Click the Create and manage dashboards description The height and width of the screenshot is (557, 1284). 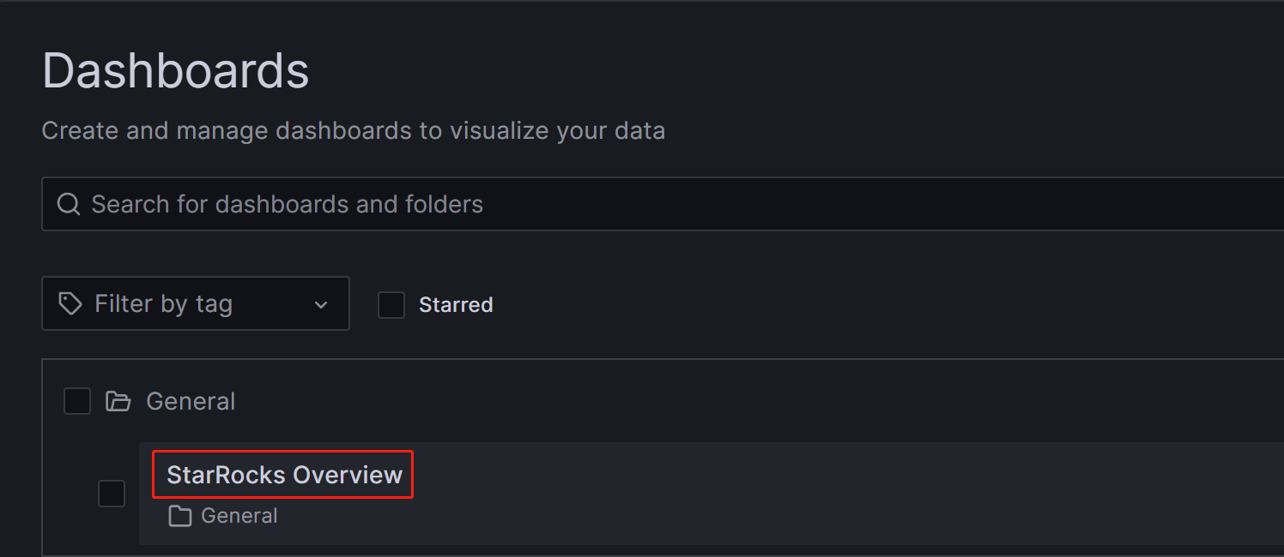(x=353, y=130)
